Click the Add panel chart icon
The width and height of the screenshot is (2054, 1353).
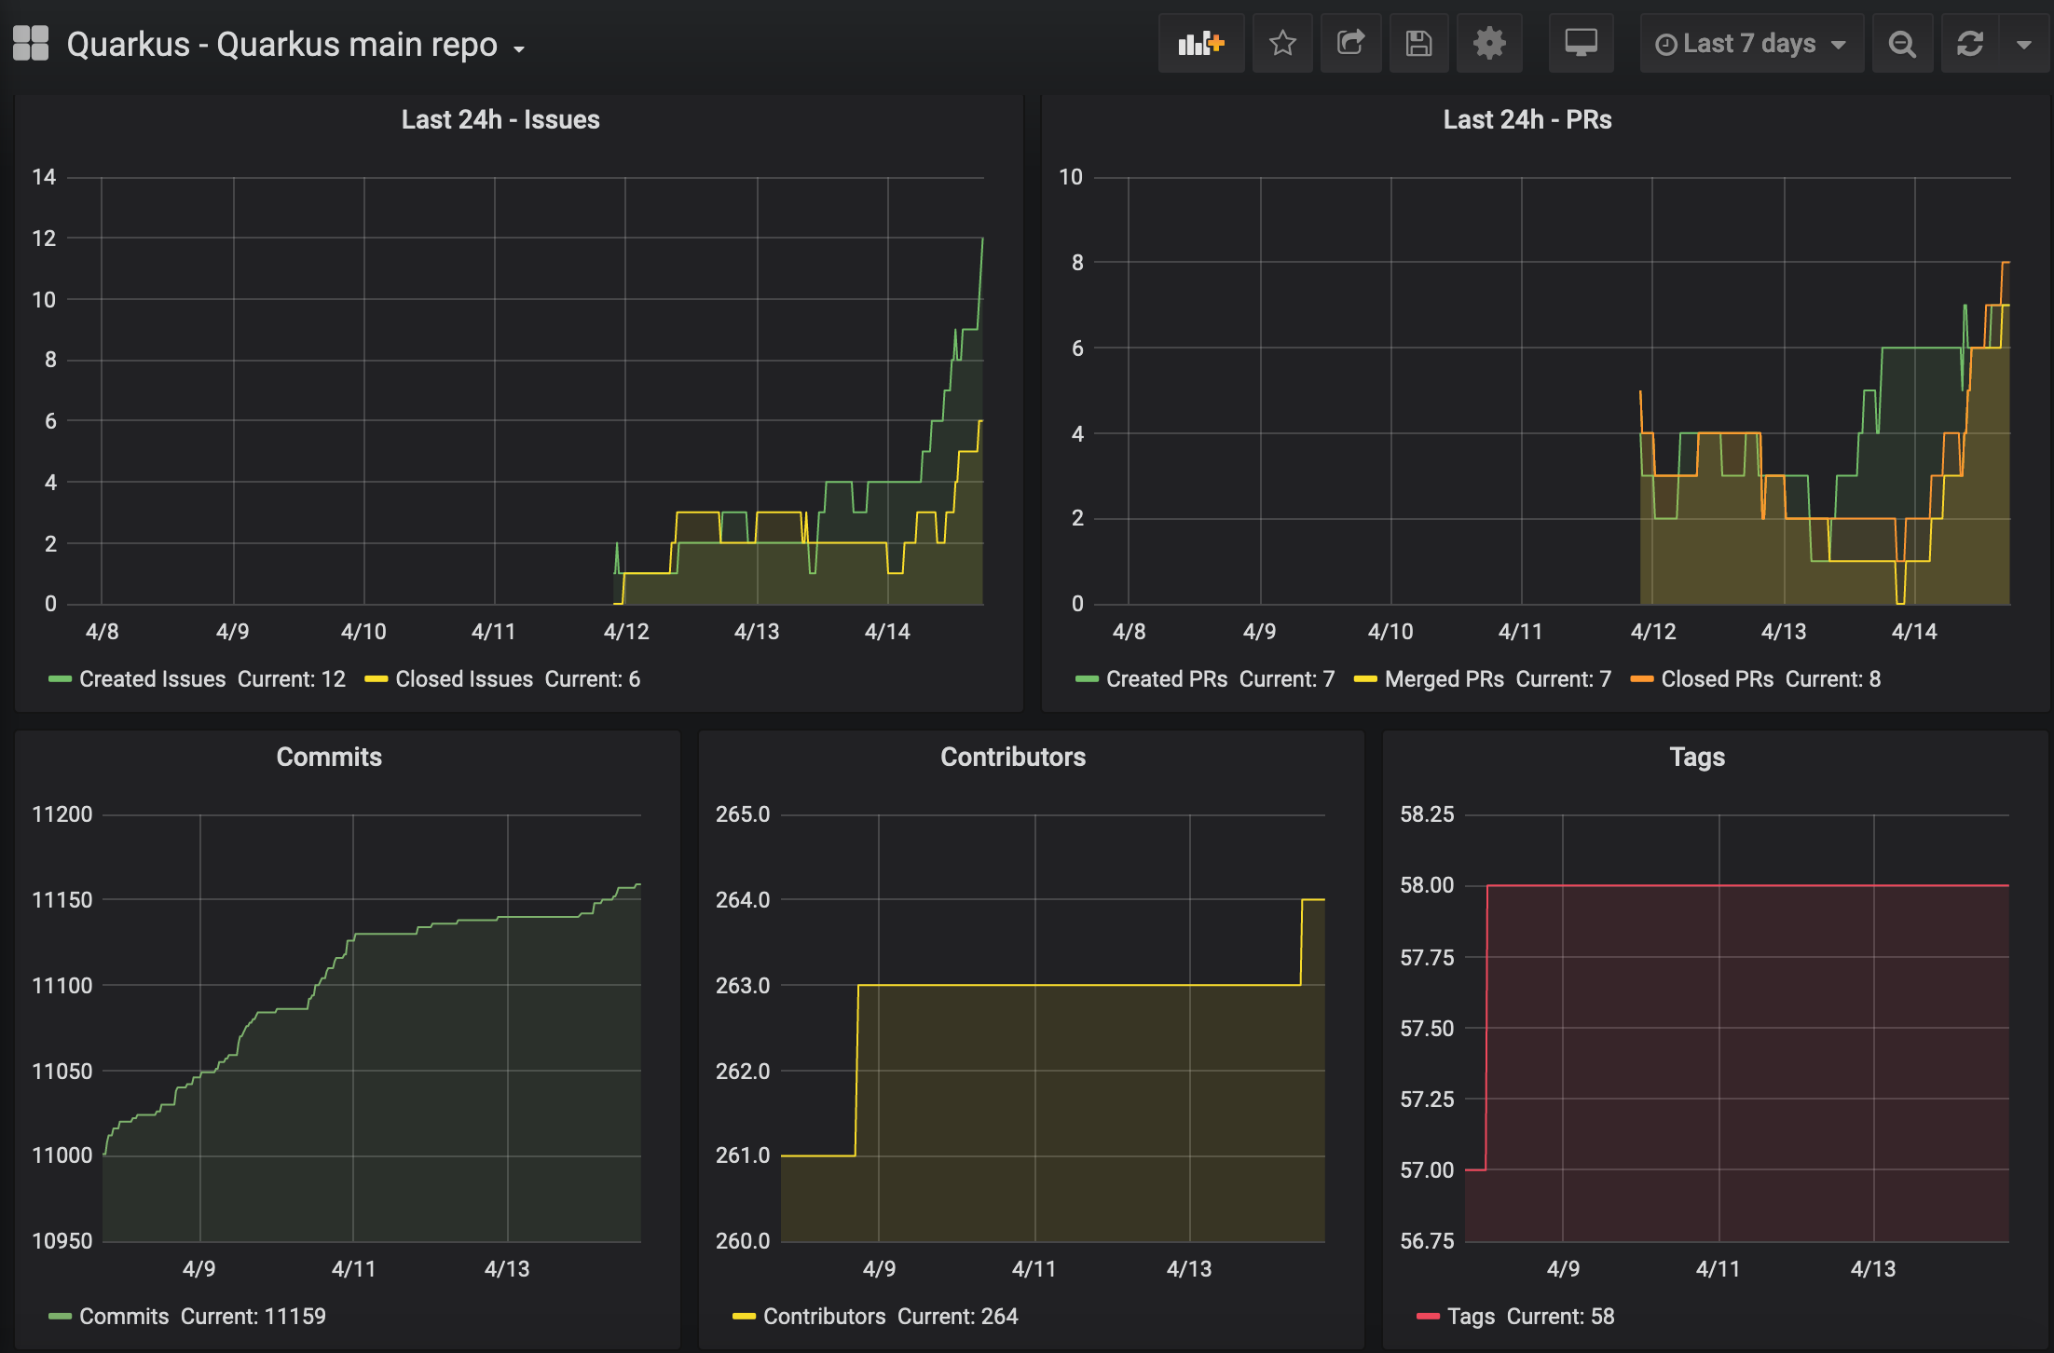tap(1200, 43)
